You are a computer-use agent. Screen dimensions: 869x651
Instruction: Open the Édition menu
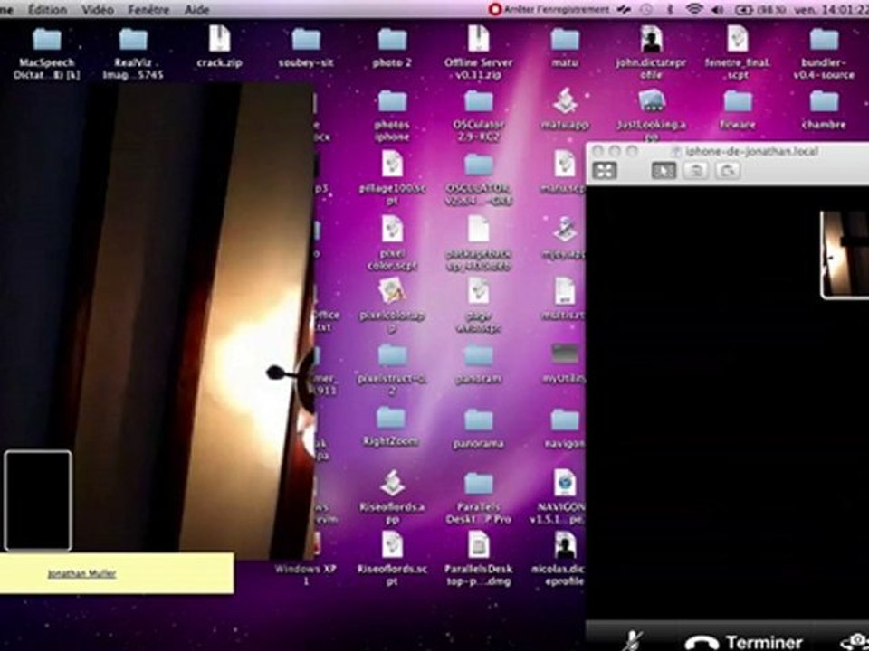tap(47, 9)
